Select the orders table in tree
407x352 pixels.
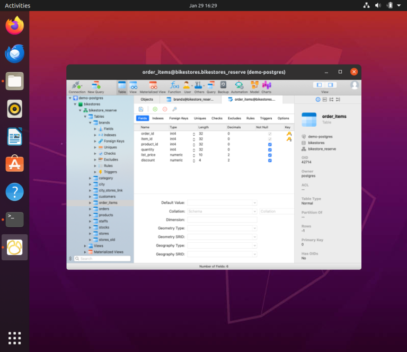point(104,209)
